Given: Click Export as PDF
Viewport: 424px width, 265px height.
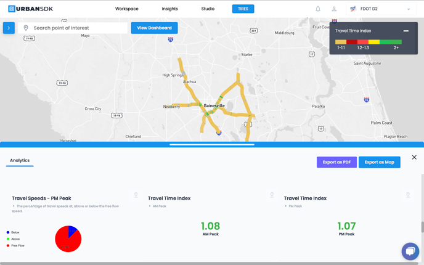Looking at the screenshot, I should [x=336, y=162].
